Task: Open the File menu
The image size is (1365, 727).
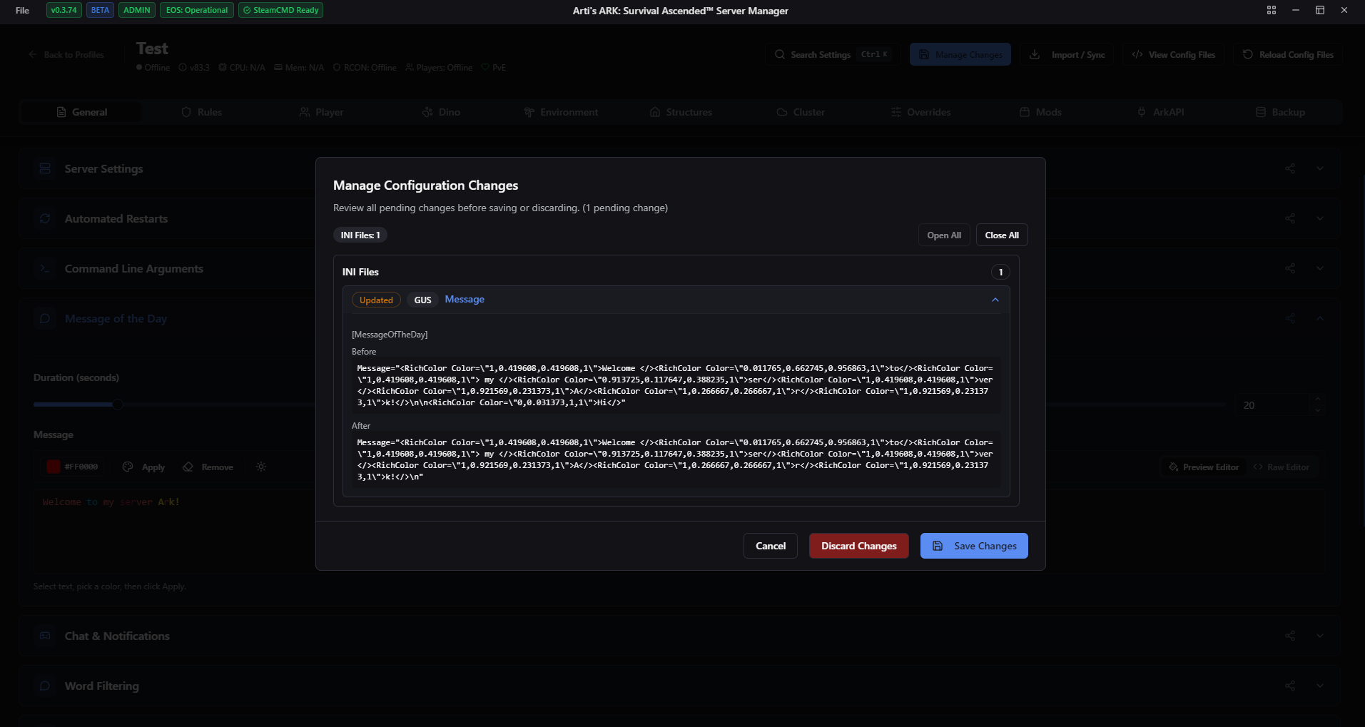Action: pos(22,11)
